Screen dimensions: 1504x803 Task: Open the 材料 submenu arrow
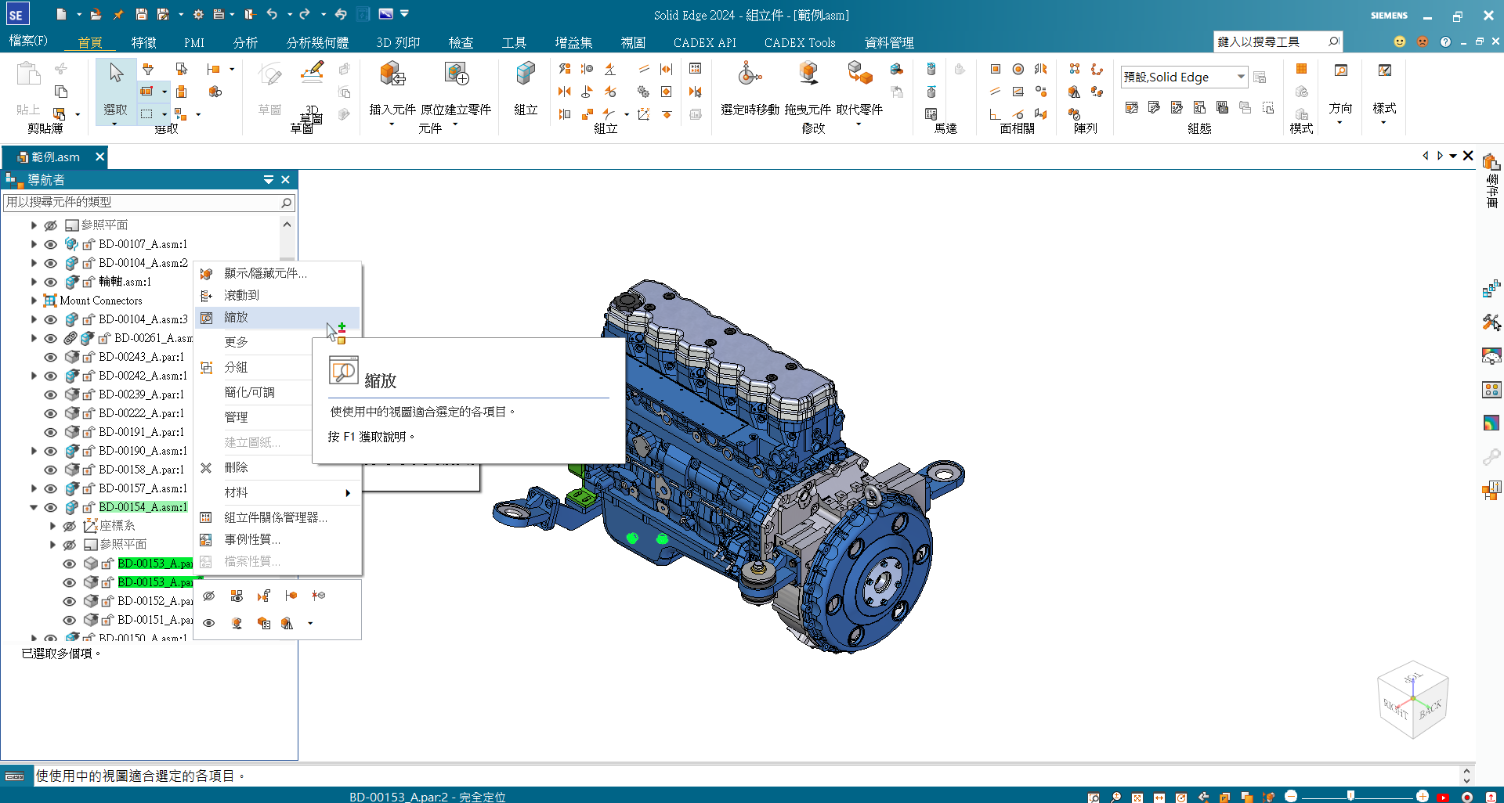(348, 493)
